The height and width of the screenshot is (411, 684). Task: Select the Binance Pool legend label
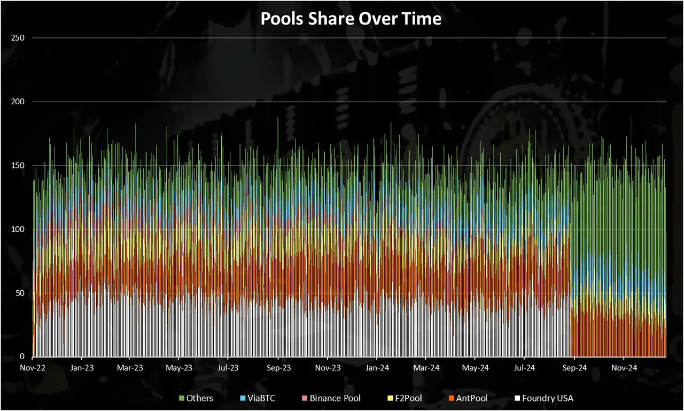coord(335,398)
